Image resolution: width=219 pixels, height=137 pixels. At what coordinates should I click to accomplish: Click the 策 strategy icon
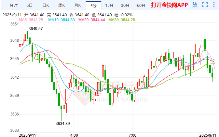(195, 5)
